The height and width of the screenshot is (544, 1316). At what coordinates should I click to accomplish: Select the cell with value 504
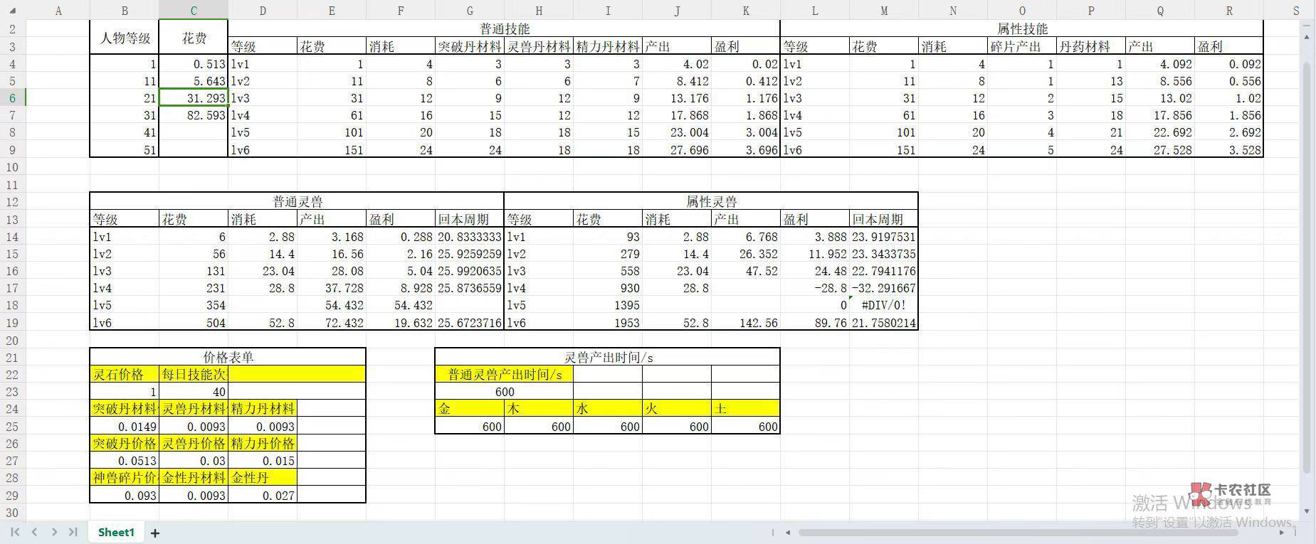point(194,323)
